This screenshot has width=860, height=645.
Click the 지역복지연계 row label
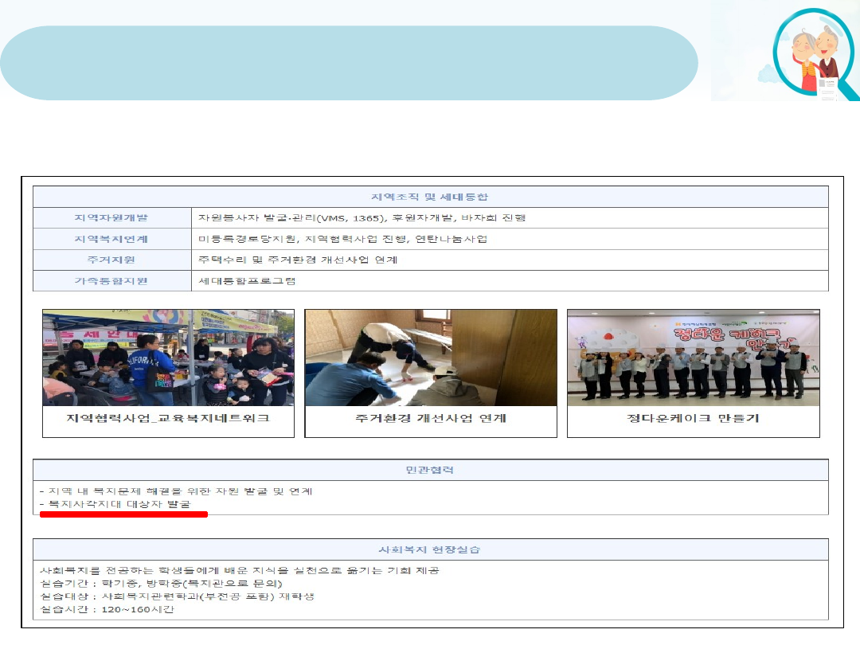click(111, 239)
